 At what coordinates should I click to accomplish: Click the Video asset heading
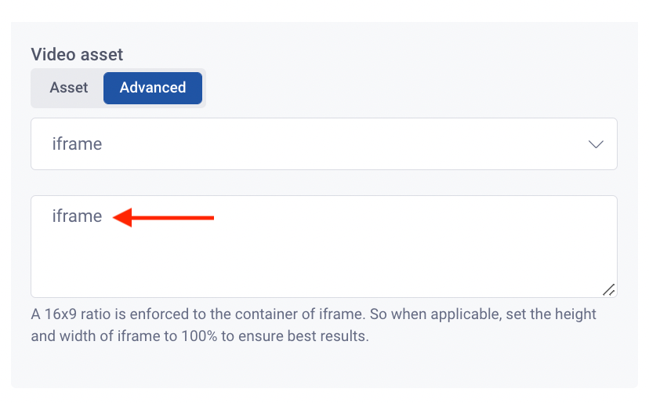click(77, 54)
